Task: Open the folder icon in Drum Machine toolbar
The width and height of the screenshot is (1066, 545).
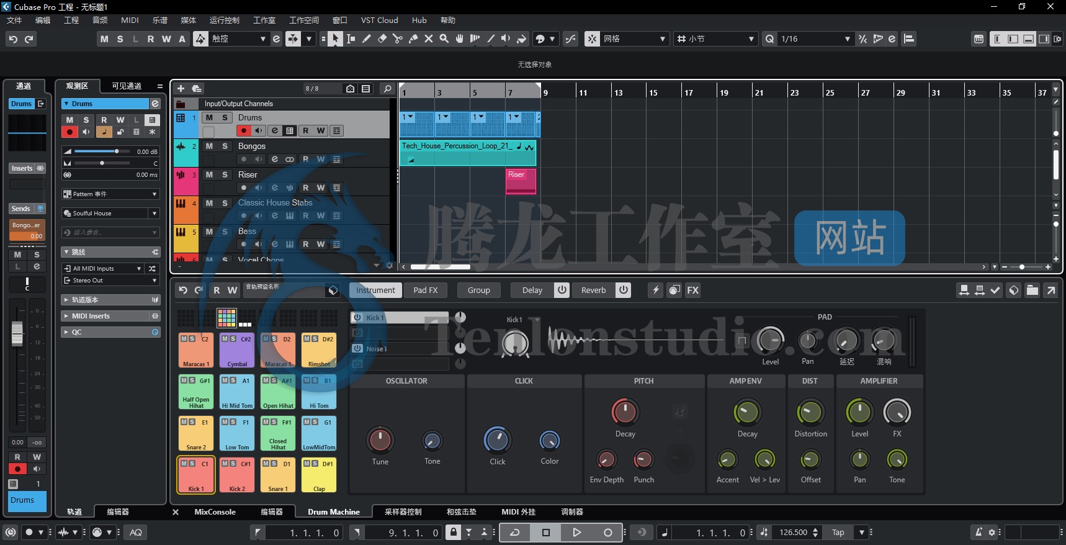Action: point(1032,290)
